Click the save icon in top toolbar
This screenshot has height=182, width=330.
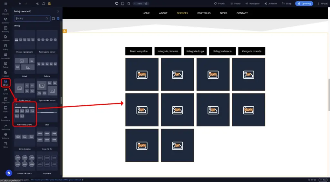50,4
